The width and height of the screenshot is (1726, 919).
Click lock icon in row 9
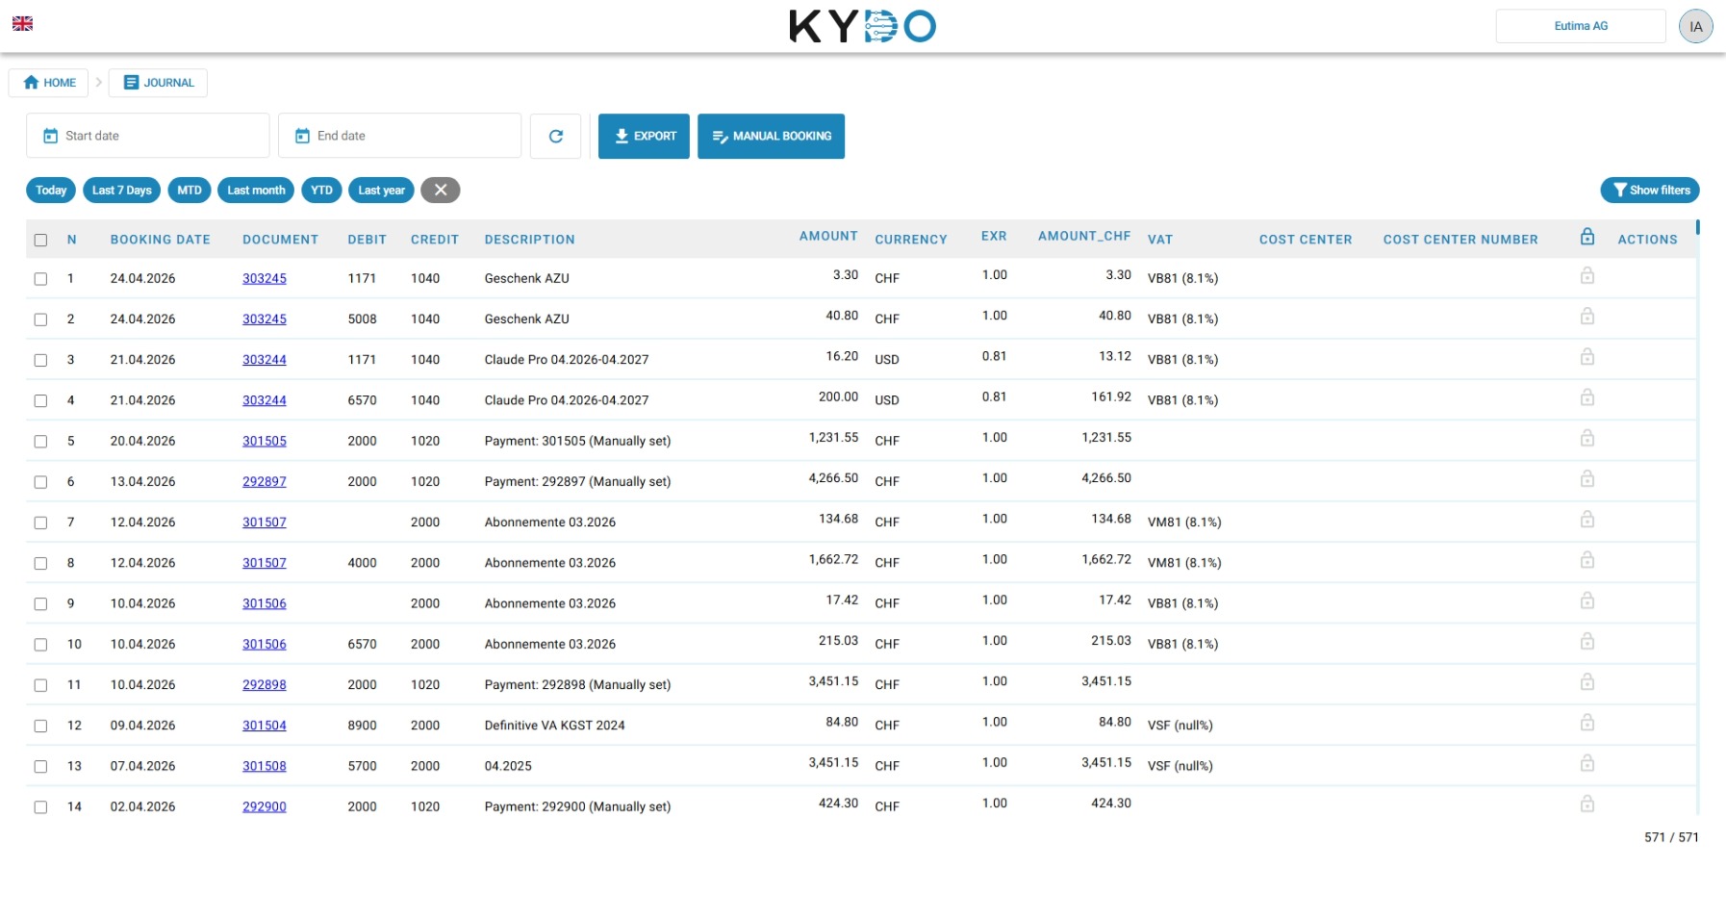point(1587,601)
